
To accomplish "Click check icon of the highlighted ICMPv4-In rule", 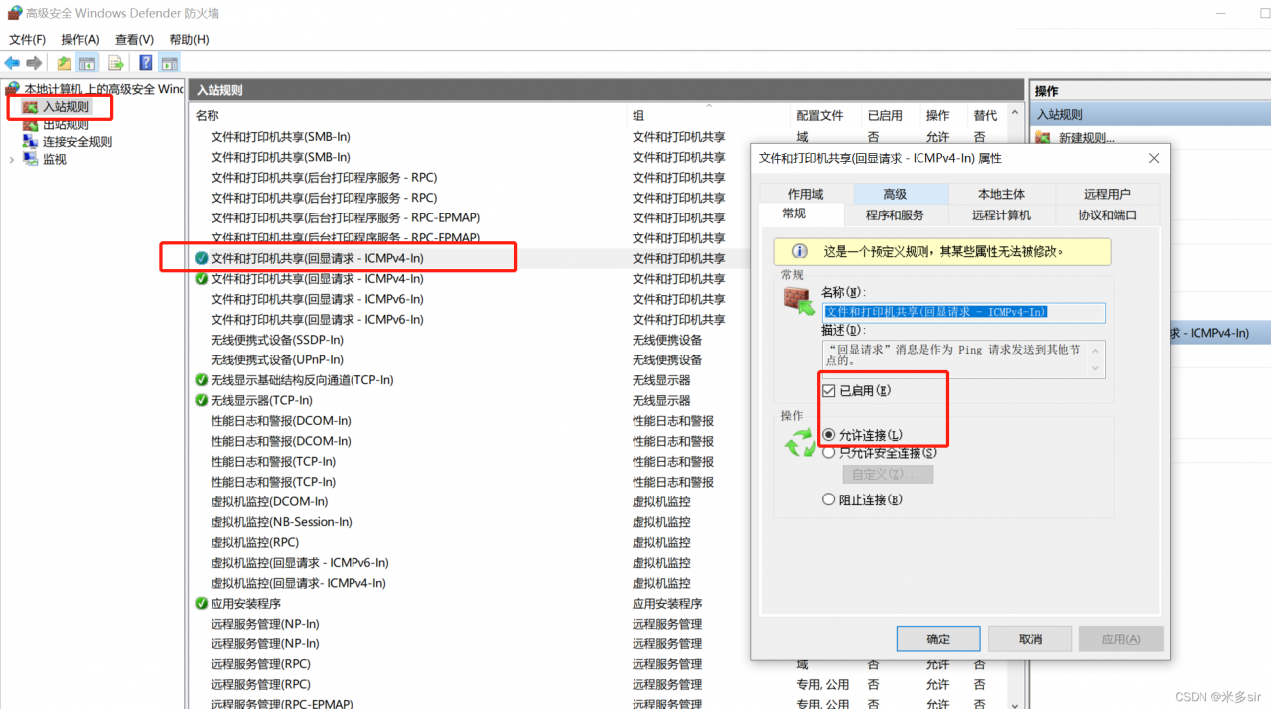I will (x=202, y=258).
